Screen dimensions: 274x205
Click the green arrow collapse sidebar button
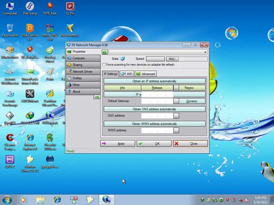coord(97,97)
